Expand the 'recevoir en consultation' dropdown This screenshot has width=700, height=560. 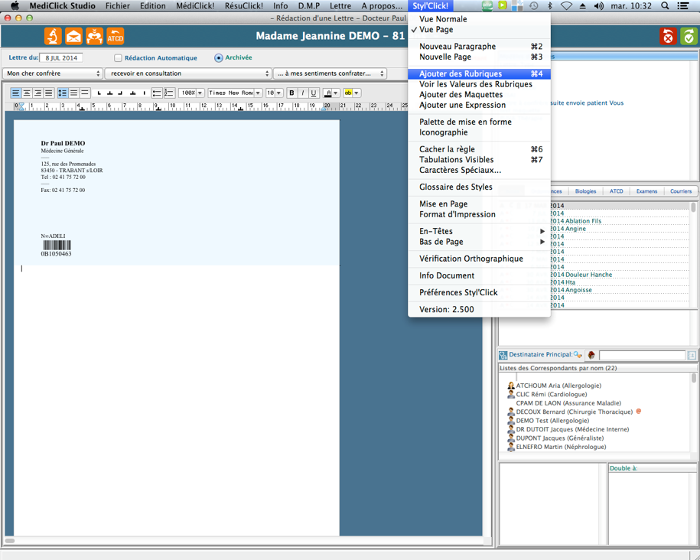(x=188, y=73)
